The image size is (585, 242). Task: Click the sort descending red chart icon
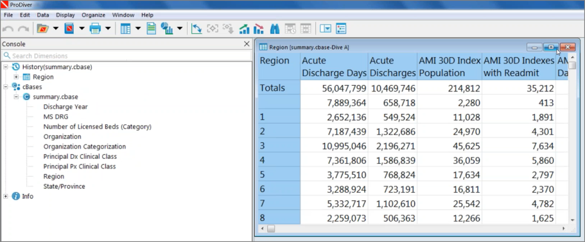pyautogui.click(x=259, y=29)
